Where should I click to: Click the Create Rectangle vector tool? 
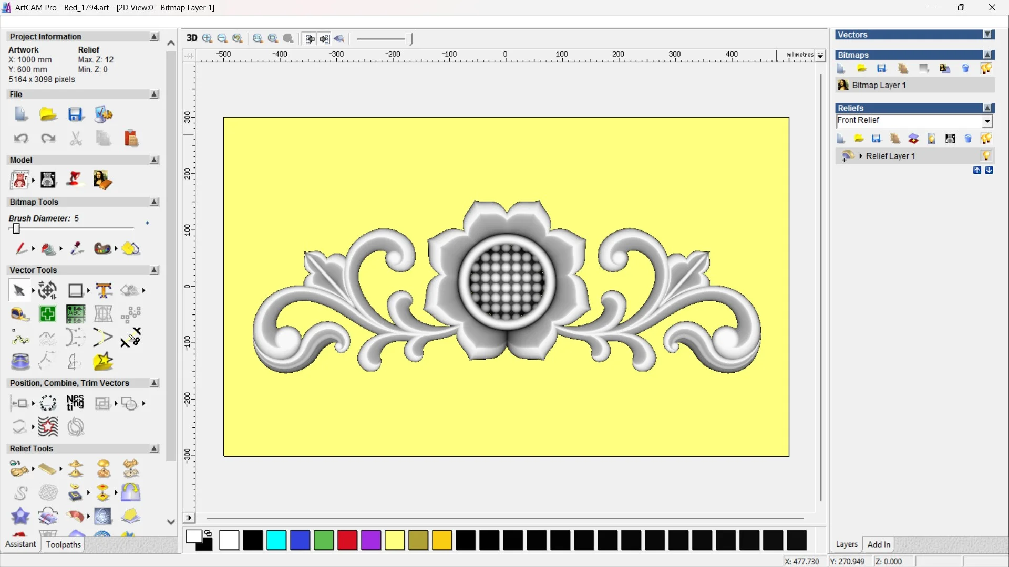[76, 290]
